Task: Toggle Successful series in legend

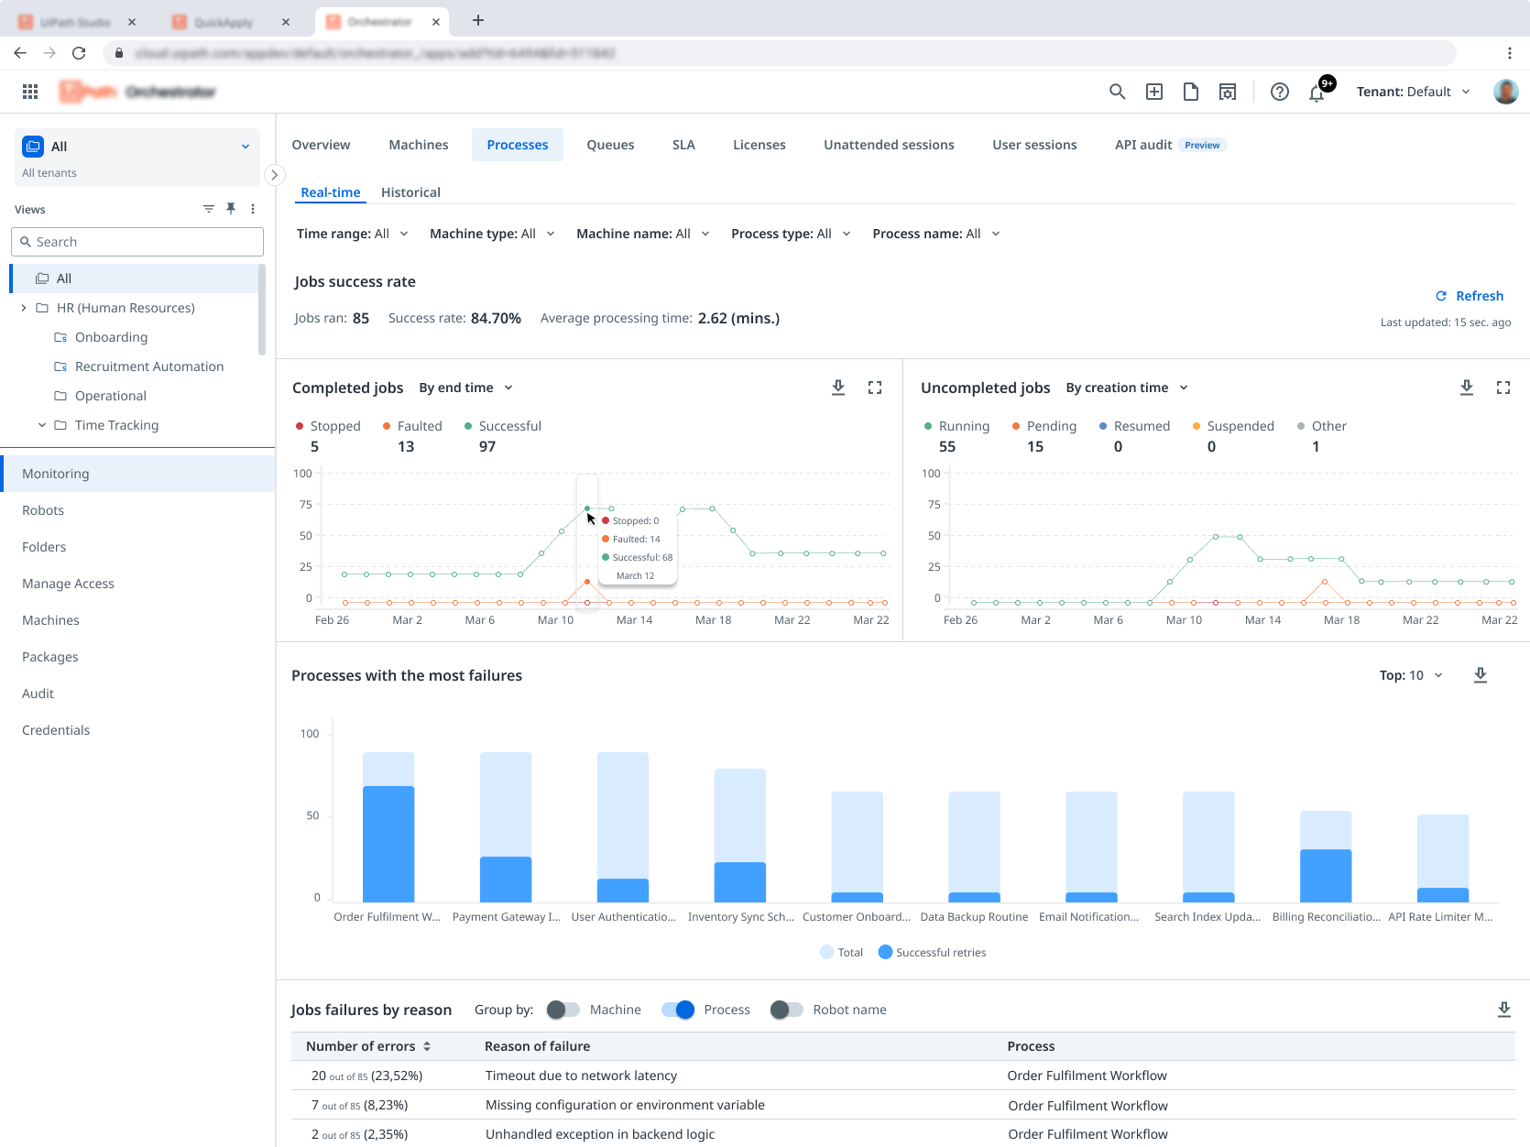Action: (503, 426)
